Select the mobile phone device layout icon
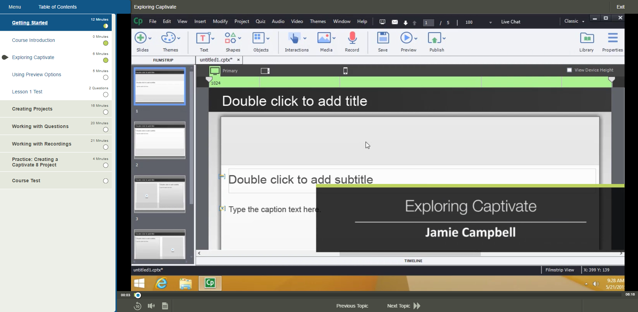The width and height of the screenshot is (638, 312). coord(345,71)
